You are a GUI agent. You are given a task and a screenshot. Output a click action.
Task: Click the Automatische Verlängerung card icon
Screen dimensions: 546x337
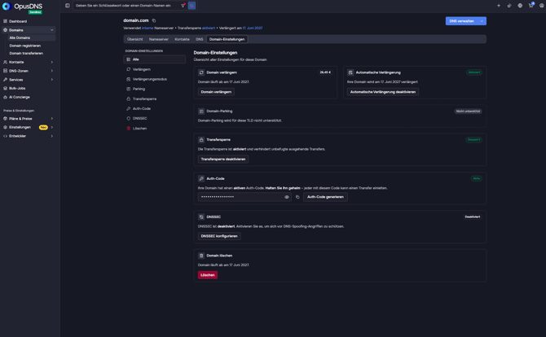pos(350,72)
